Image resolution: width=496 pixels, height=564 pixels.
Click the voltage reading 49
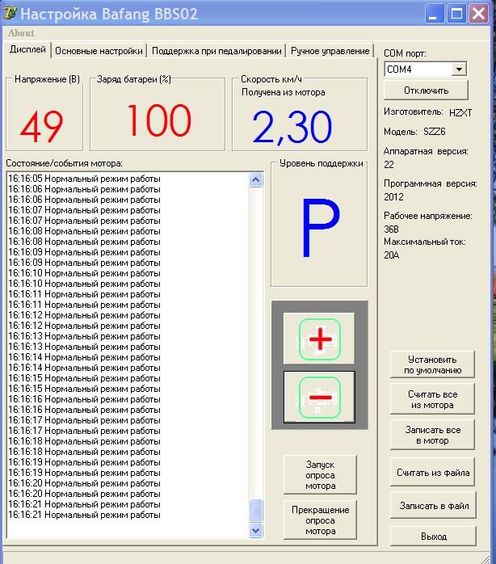42,126
